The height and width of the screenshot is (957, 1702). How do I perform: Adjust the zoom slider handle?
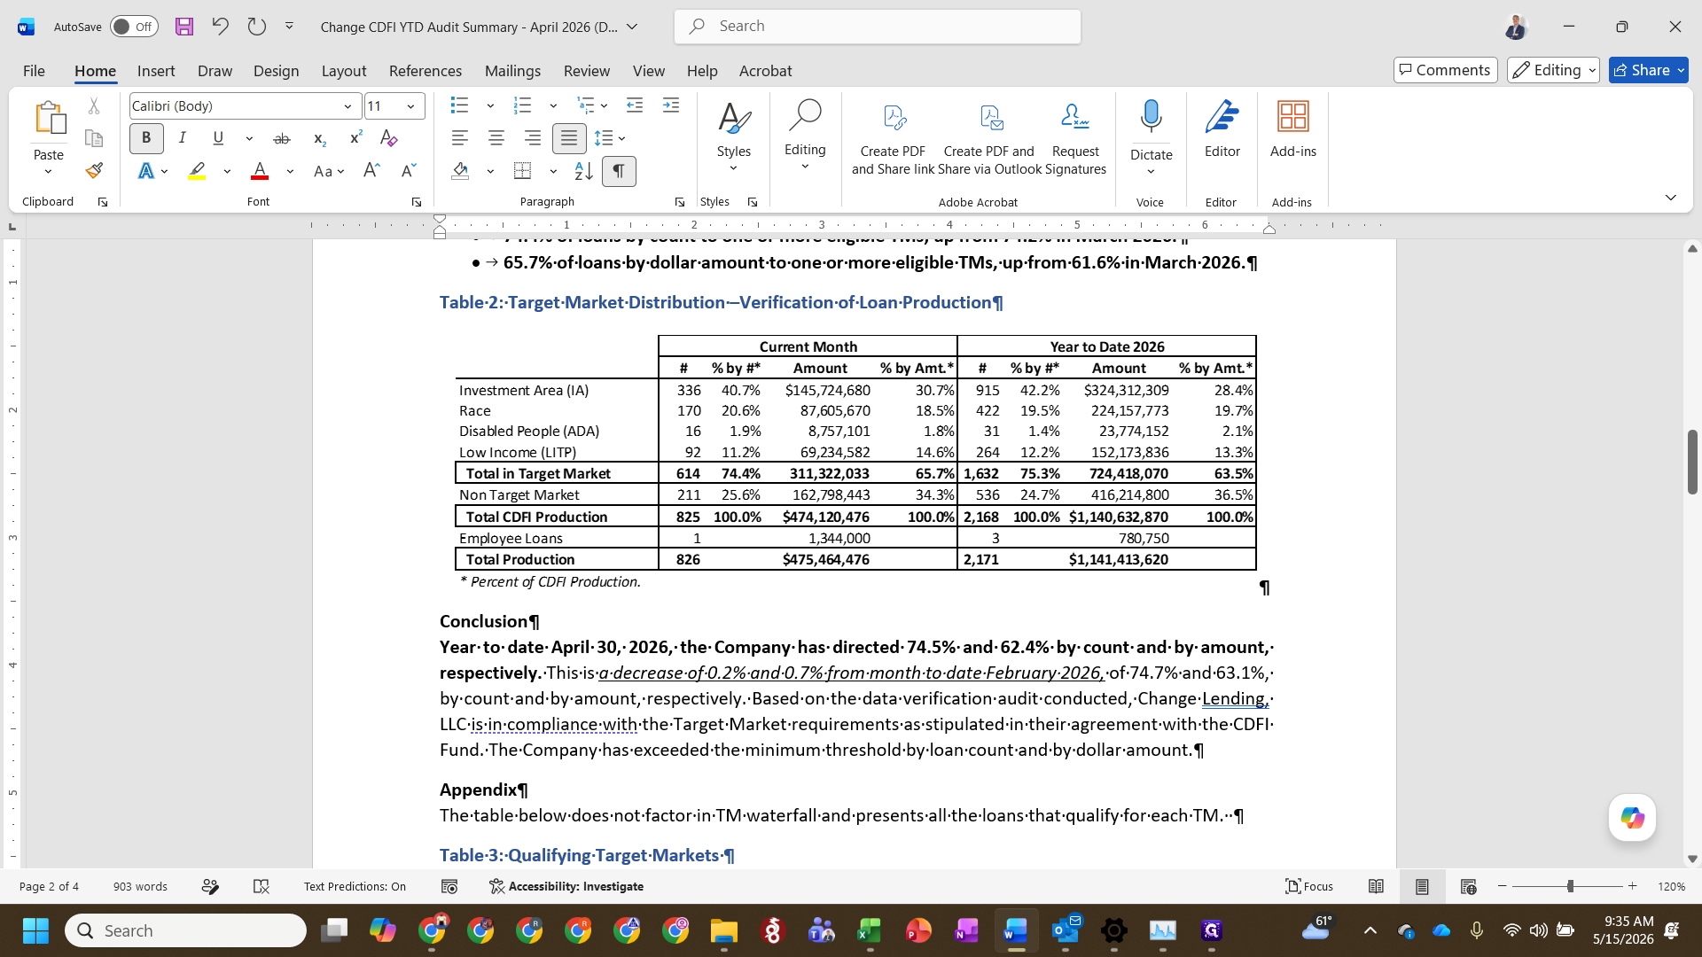pos(1570,886)
